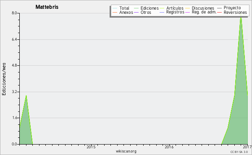
Task: Click the 4.8 y-axis value
Action: [x=14, y=65]
